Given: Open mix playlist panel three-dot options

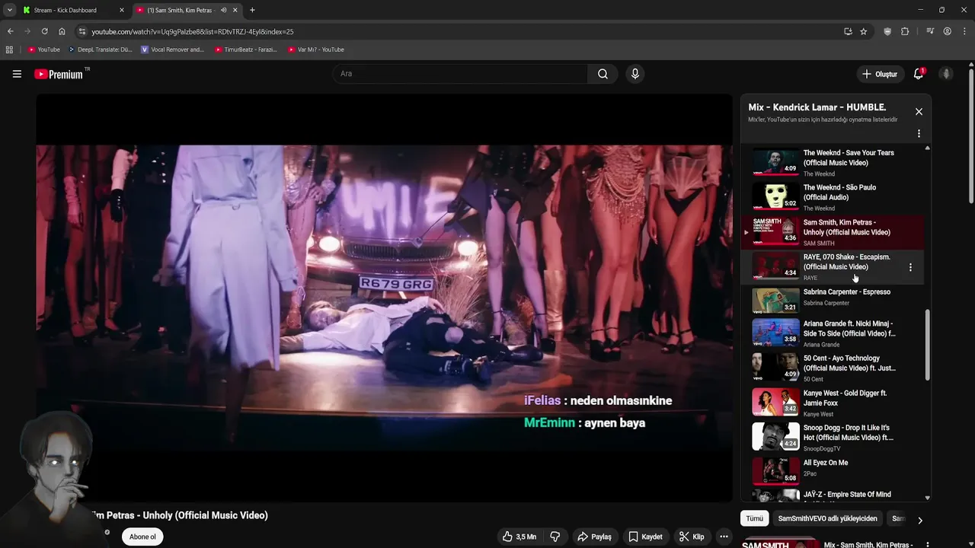Looking at the screenshot, I should coord(919,133).
